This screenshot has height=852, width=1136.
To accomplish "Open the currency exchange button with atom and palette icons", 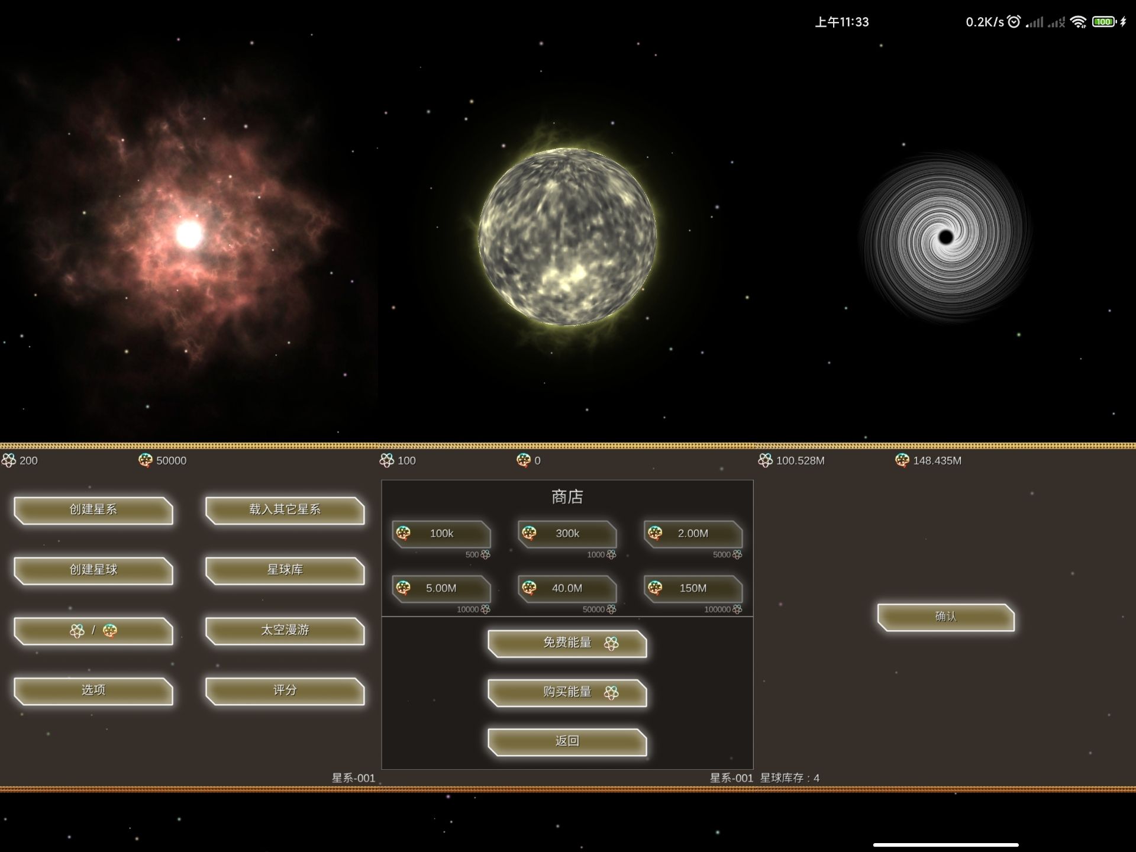I will tap(93, 631).
